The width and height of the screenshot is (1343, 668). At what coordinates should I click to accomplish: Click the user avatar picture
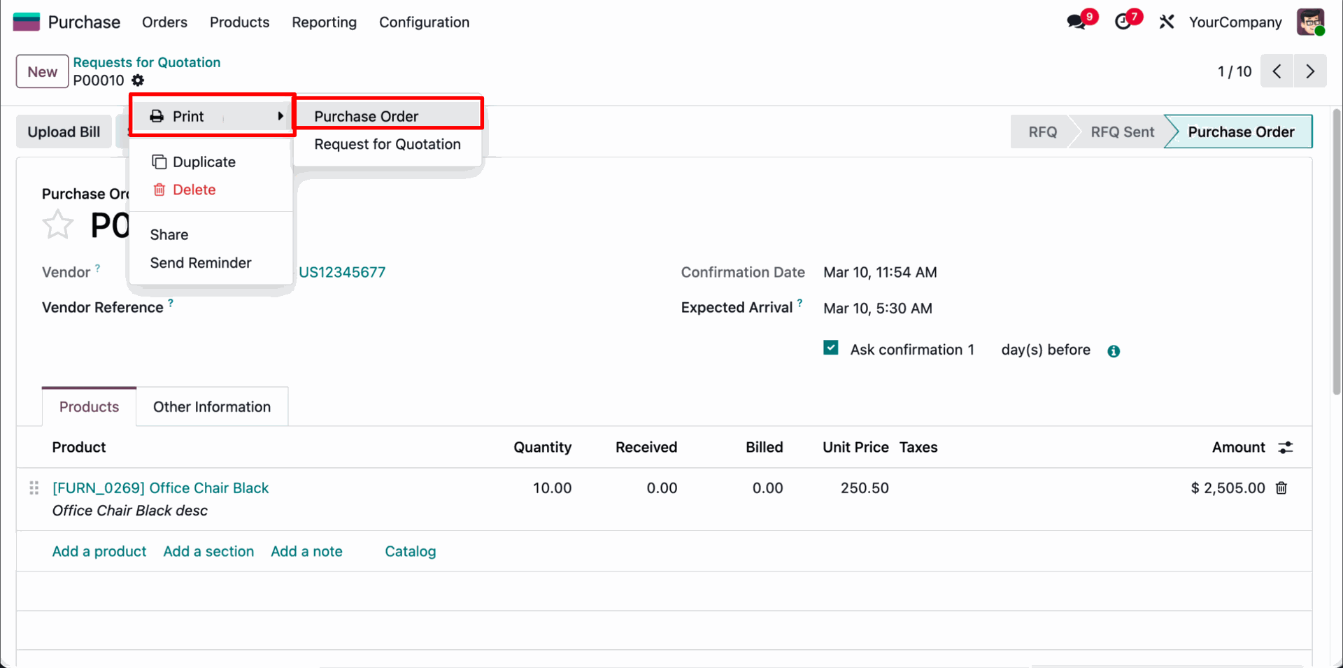click(1310, 22)
